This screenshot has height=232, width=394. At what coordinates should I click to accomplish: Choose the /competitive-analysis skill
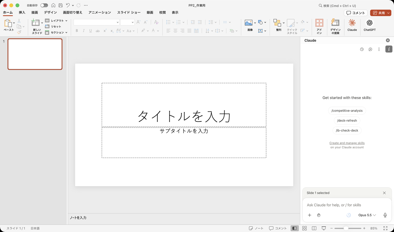click(347, 111)
